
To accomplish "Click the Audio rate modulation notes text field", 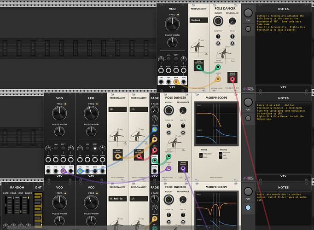I will (283, 211).
